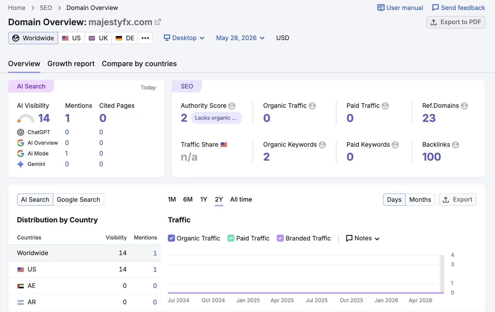This screenshot has height=312, width=495.
Task: Switch chart granularity to Days
Action: (394, 200)
